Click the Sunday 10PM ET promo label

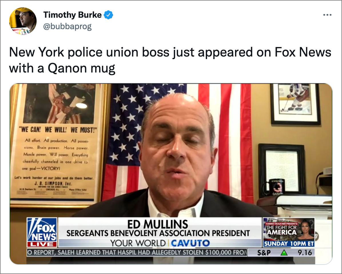click(289, 243)
